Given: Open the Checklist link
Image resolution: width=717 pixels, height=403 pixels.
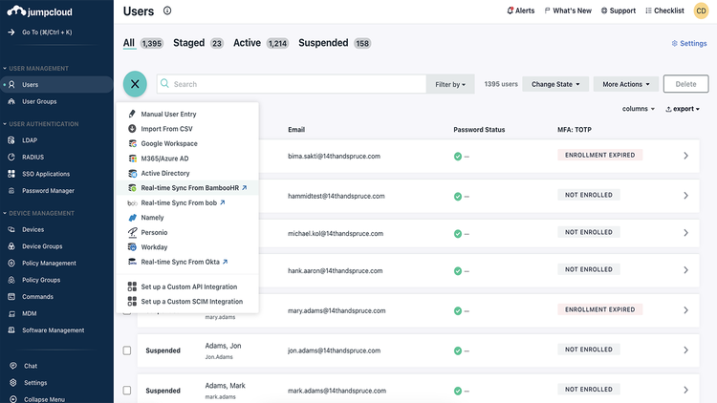Looking at the screenshot, I should (x=664, y=11).
